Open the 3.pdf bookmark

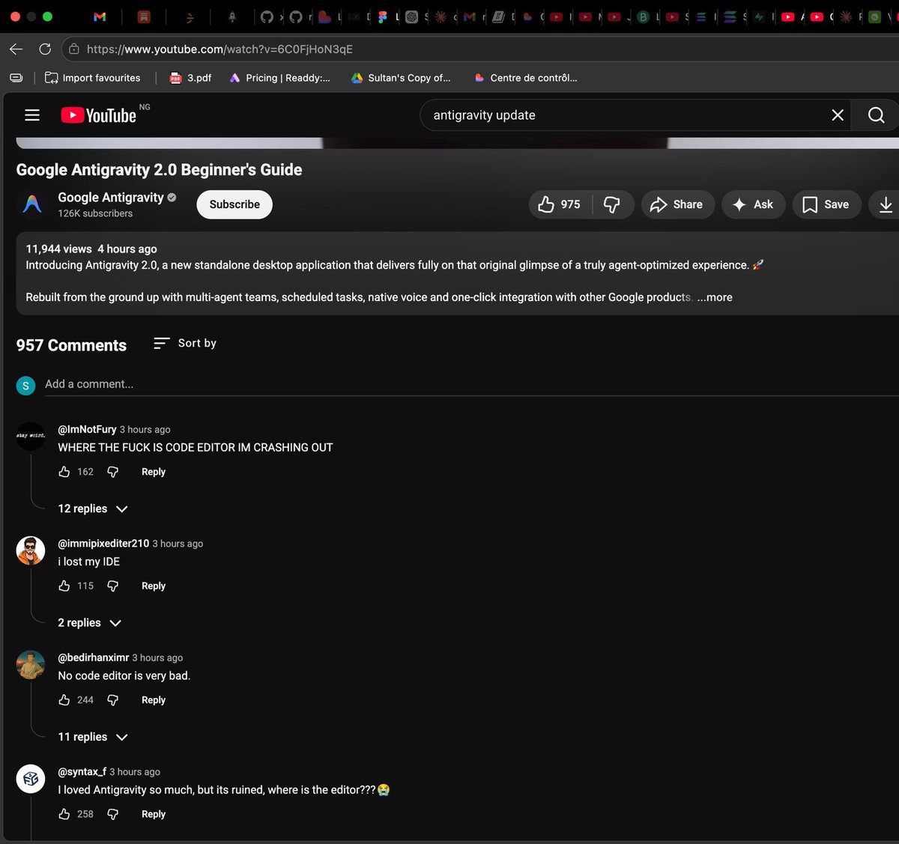190,78
